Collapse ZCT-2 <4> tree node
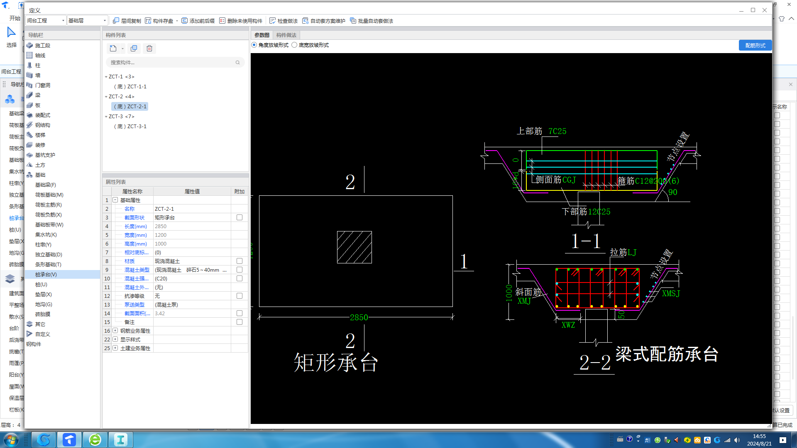The image size is (797, 448). [x=106, y=97]
